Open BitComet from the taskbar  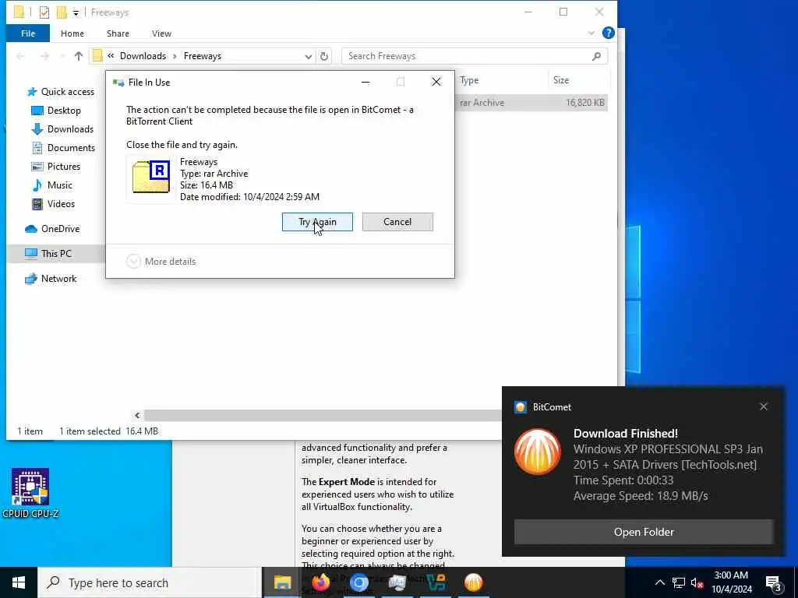[x=473, y=582]
